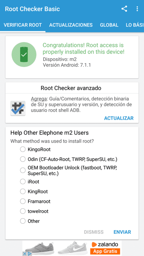Screen dimensions: 144x256
Task: Open the GLOBAL tab
Action: [109, 25]
